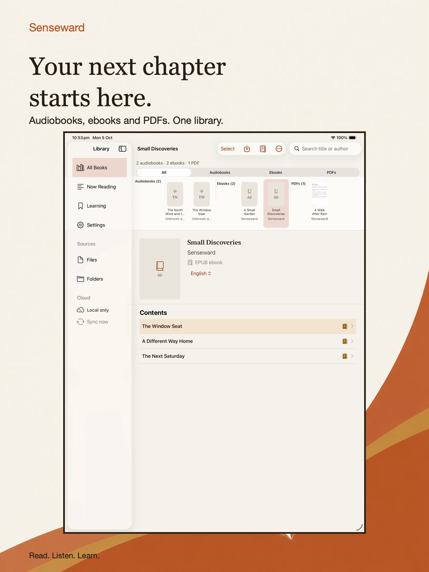Select A Walk After Rain PDF thumbnail
This screenshot has width=429, height=572.
[x=319, y=194]
